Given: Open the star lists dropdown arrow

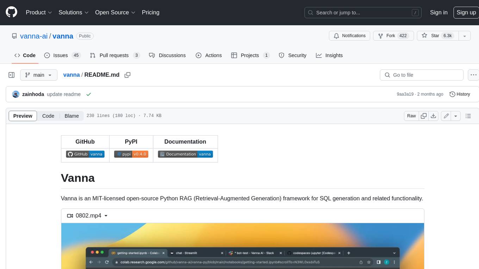Looking at the screenshot, I should (464, 36).
